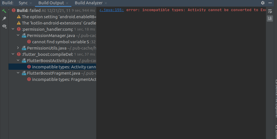Open the .java:155 error link
The width and height of the screenshot is (277, 139).
click(x=112, y=10)
